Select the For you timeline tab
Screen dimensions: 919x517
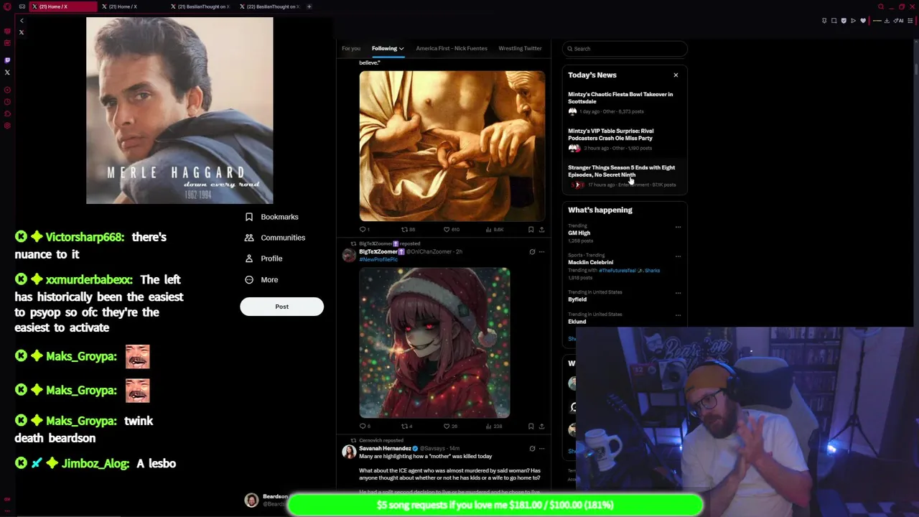(x=351, y=48)
